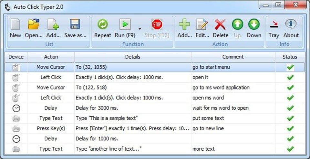This screenshot has height=159, width=310.
Task: Select 'Delay for 1000 ms.' row
Action: (155, 139)
